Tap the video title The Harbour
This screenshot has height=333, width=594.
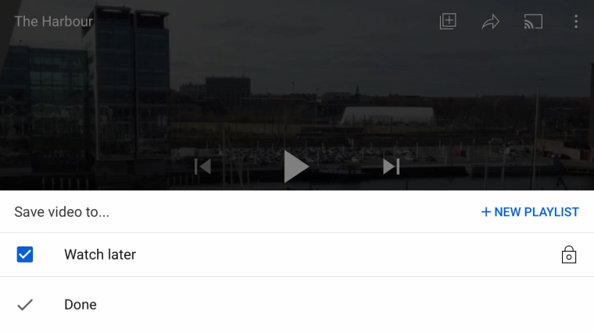point(53,22)
